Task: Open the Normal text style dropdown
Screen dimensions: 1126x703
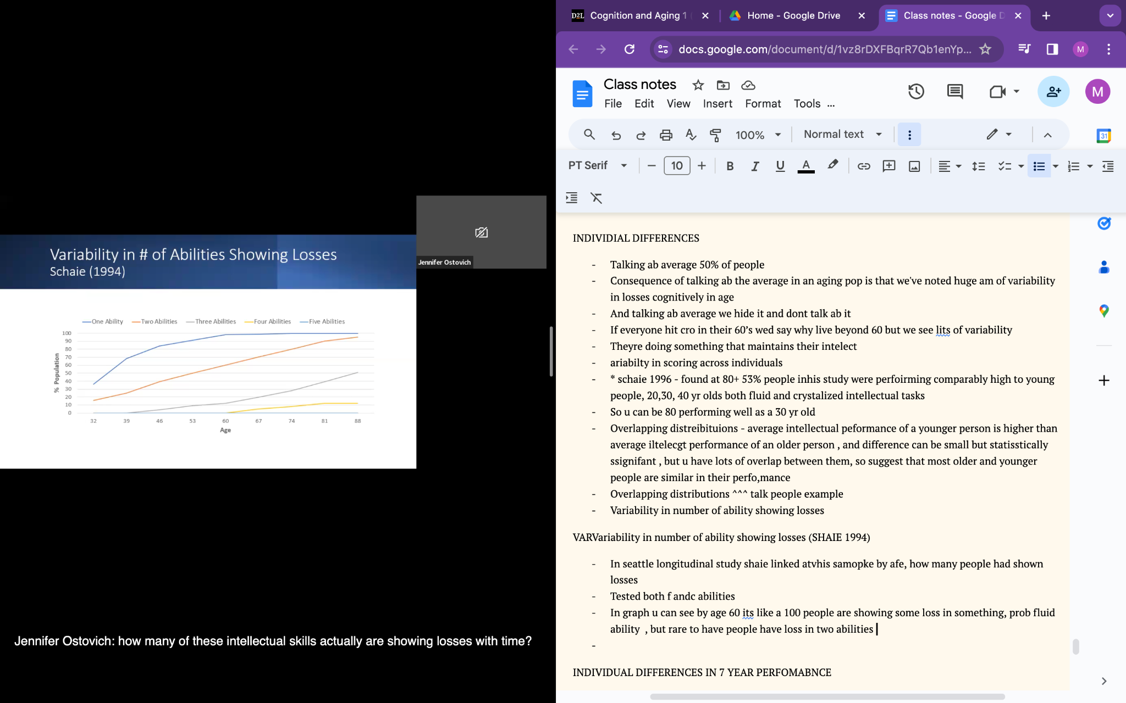Action: pyautogui.click(x=842, y=135)
